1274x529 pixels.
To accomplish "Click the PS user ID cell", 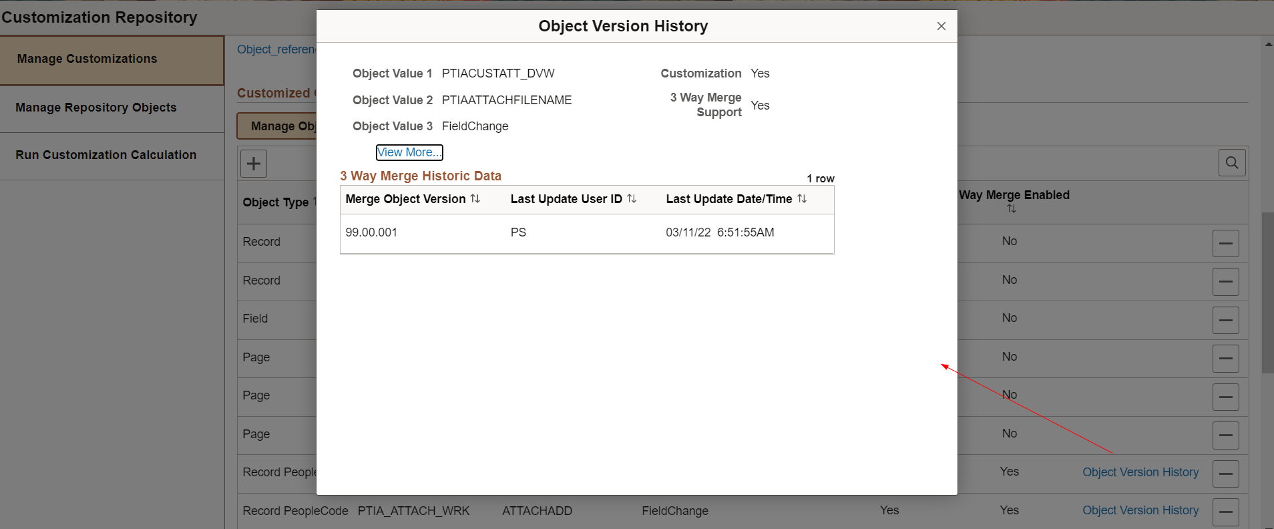I will [x=518, y=232].
